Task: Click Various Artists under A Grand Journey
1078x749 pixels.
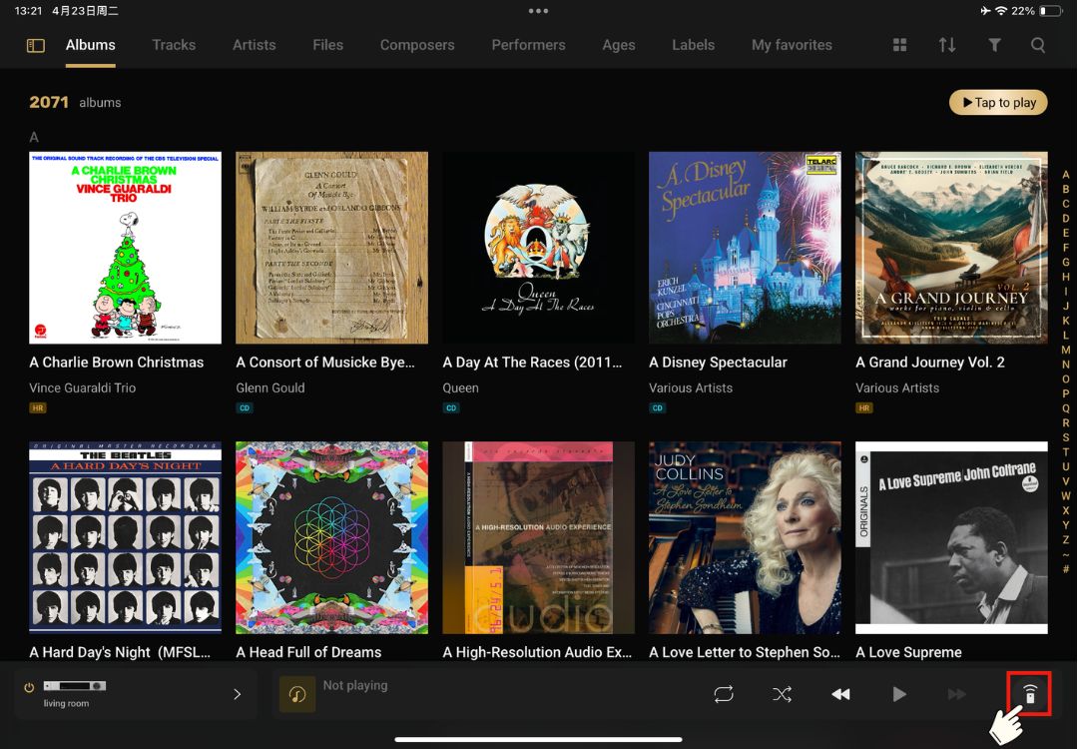Action: [x=897, y=387]
